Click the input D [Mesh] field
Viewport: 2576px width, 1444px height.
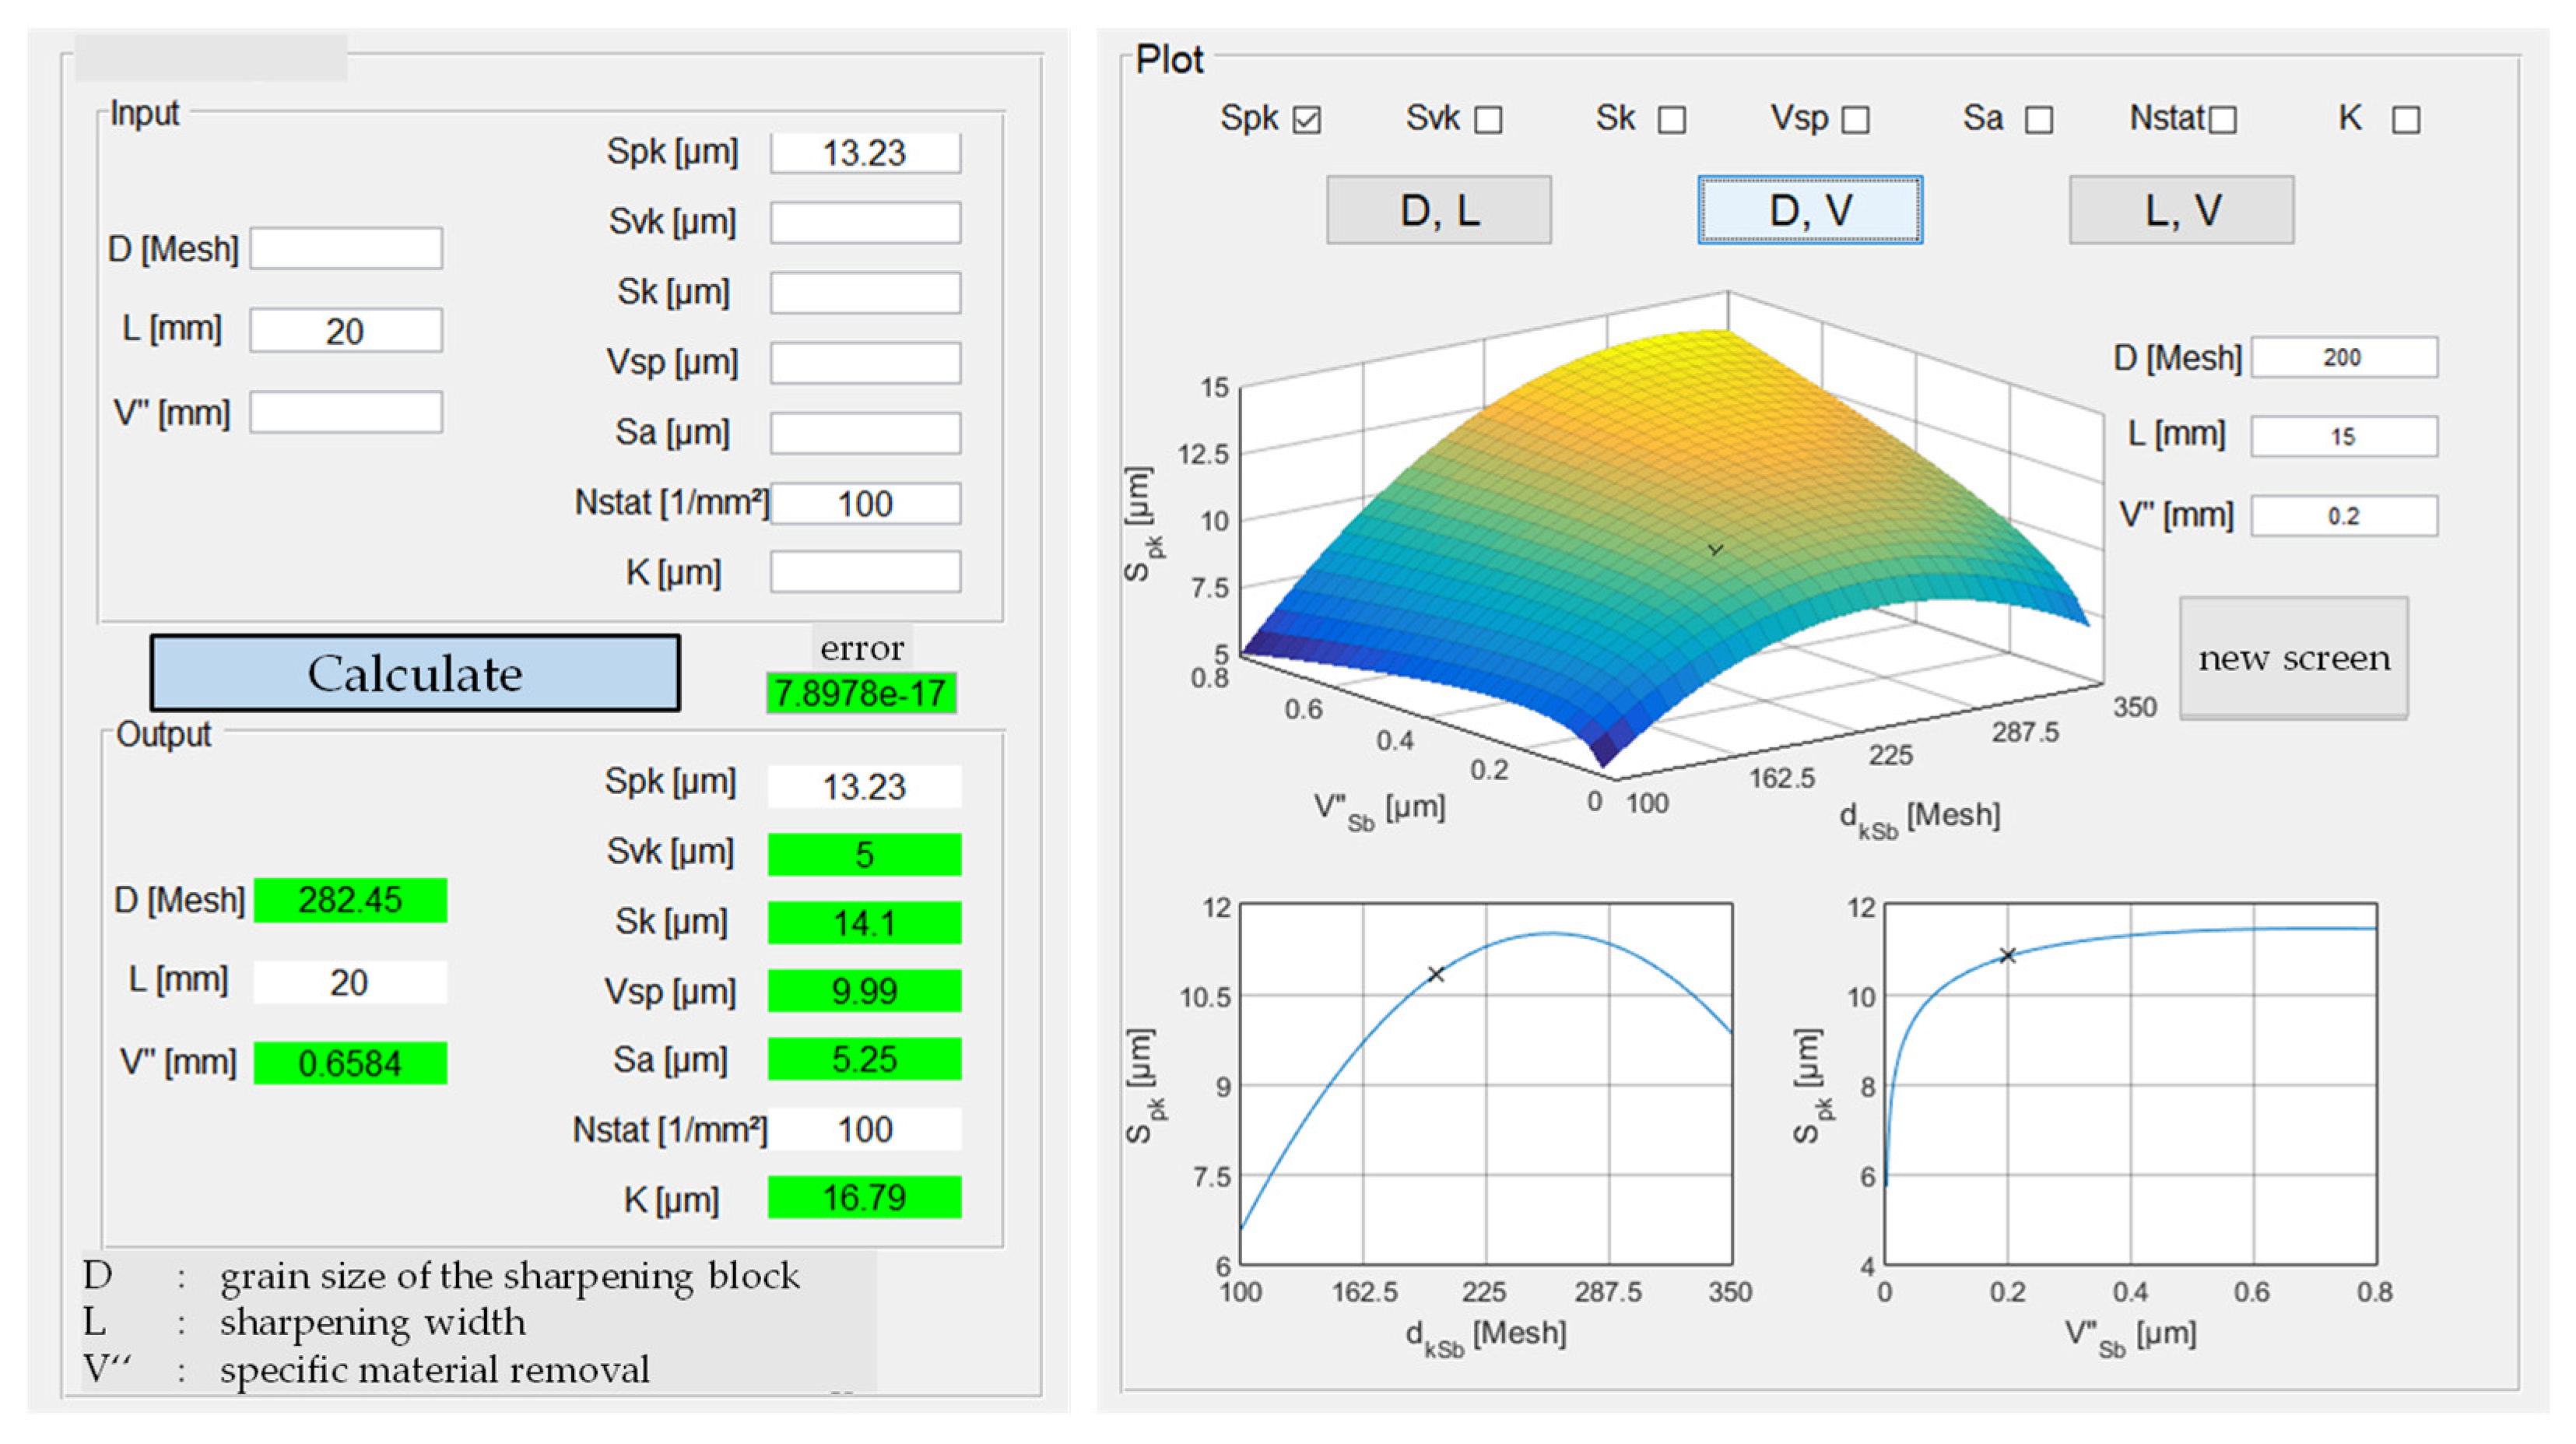(x=346, y=248)
